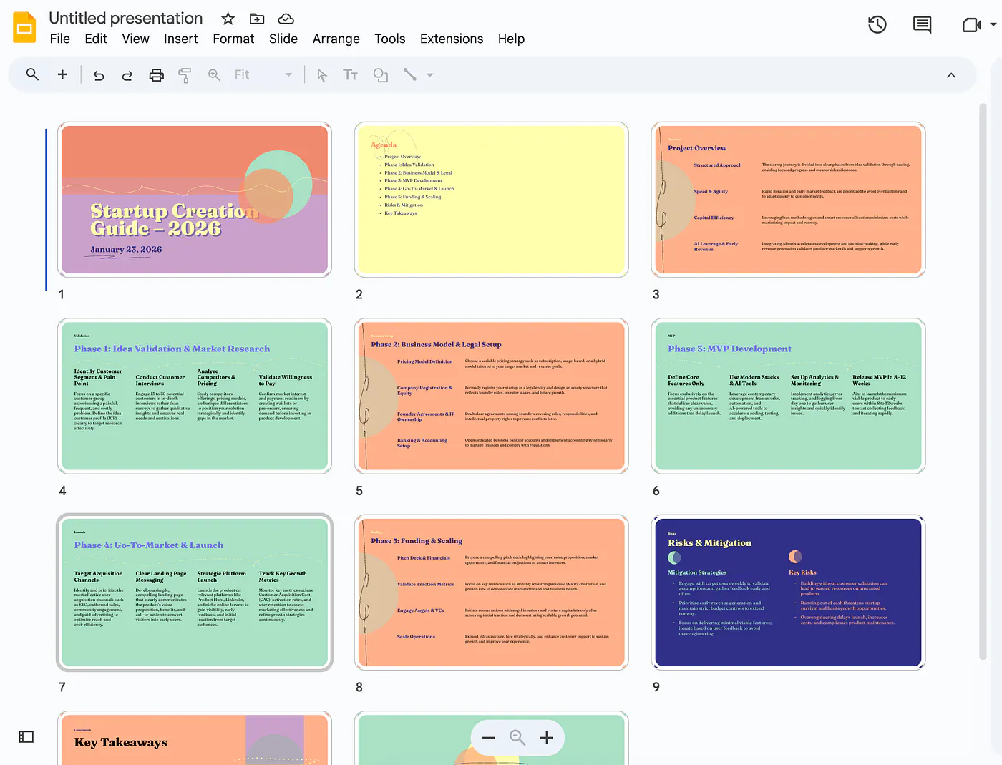Screen dimensions: 1002x765
Task: Open the Extensions menu
Action: 452,39
